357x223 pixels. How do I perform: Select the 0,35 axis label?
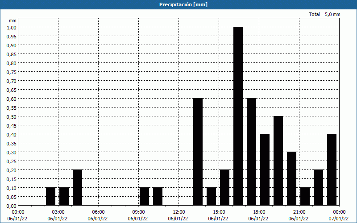(12, 143)
